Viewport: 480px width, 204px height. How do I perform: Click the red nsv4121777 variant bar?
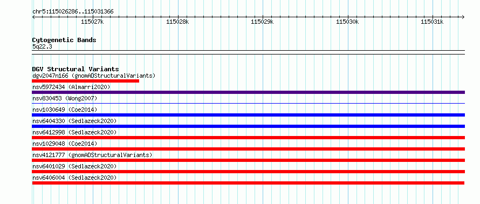pos(248,160)
